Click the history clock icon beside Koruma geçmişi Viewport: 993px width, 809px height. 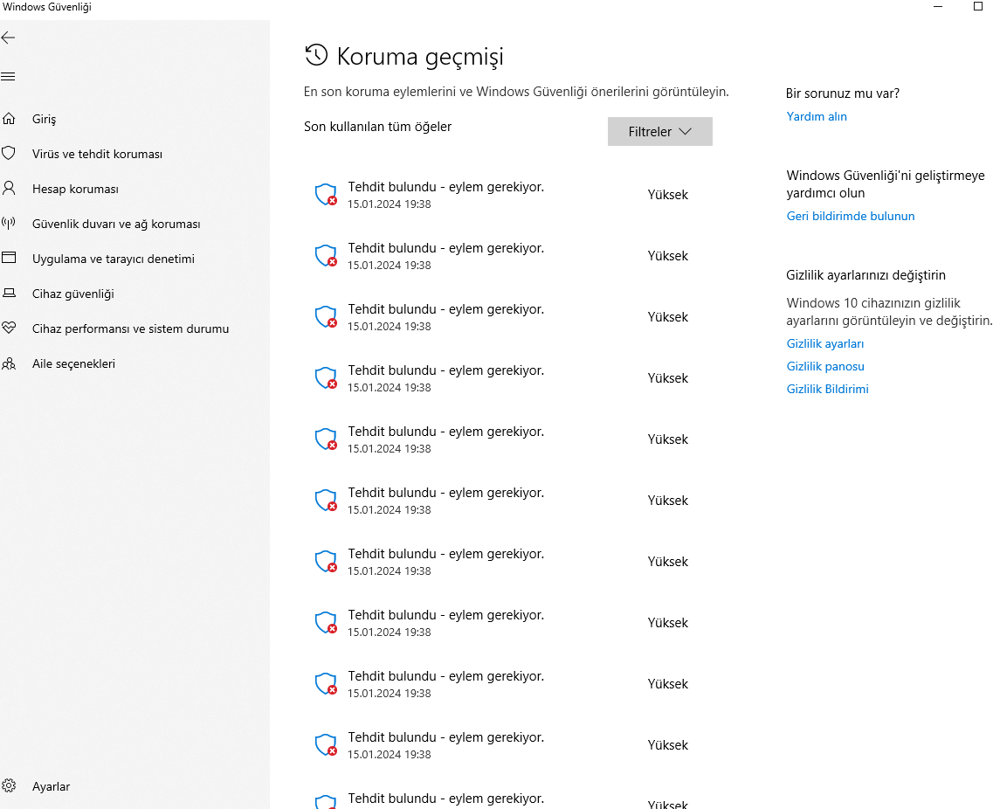316,55
